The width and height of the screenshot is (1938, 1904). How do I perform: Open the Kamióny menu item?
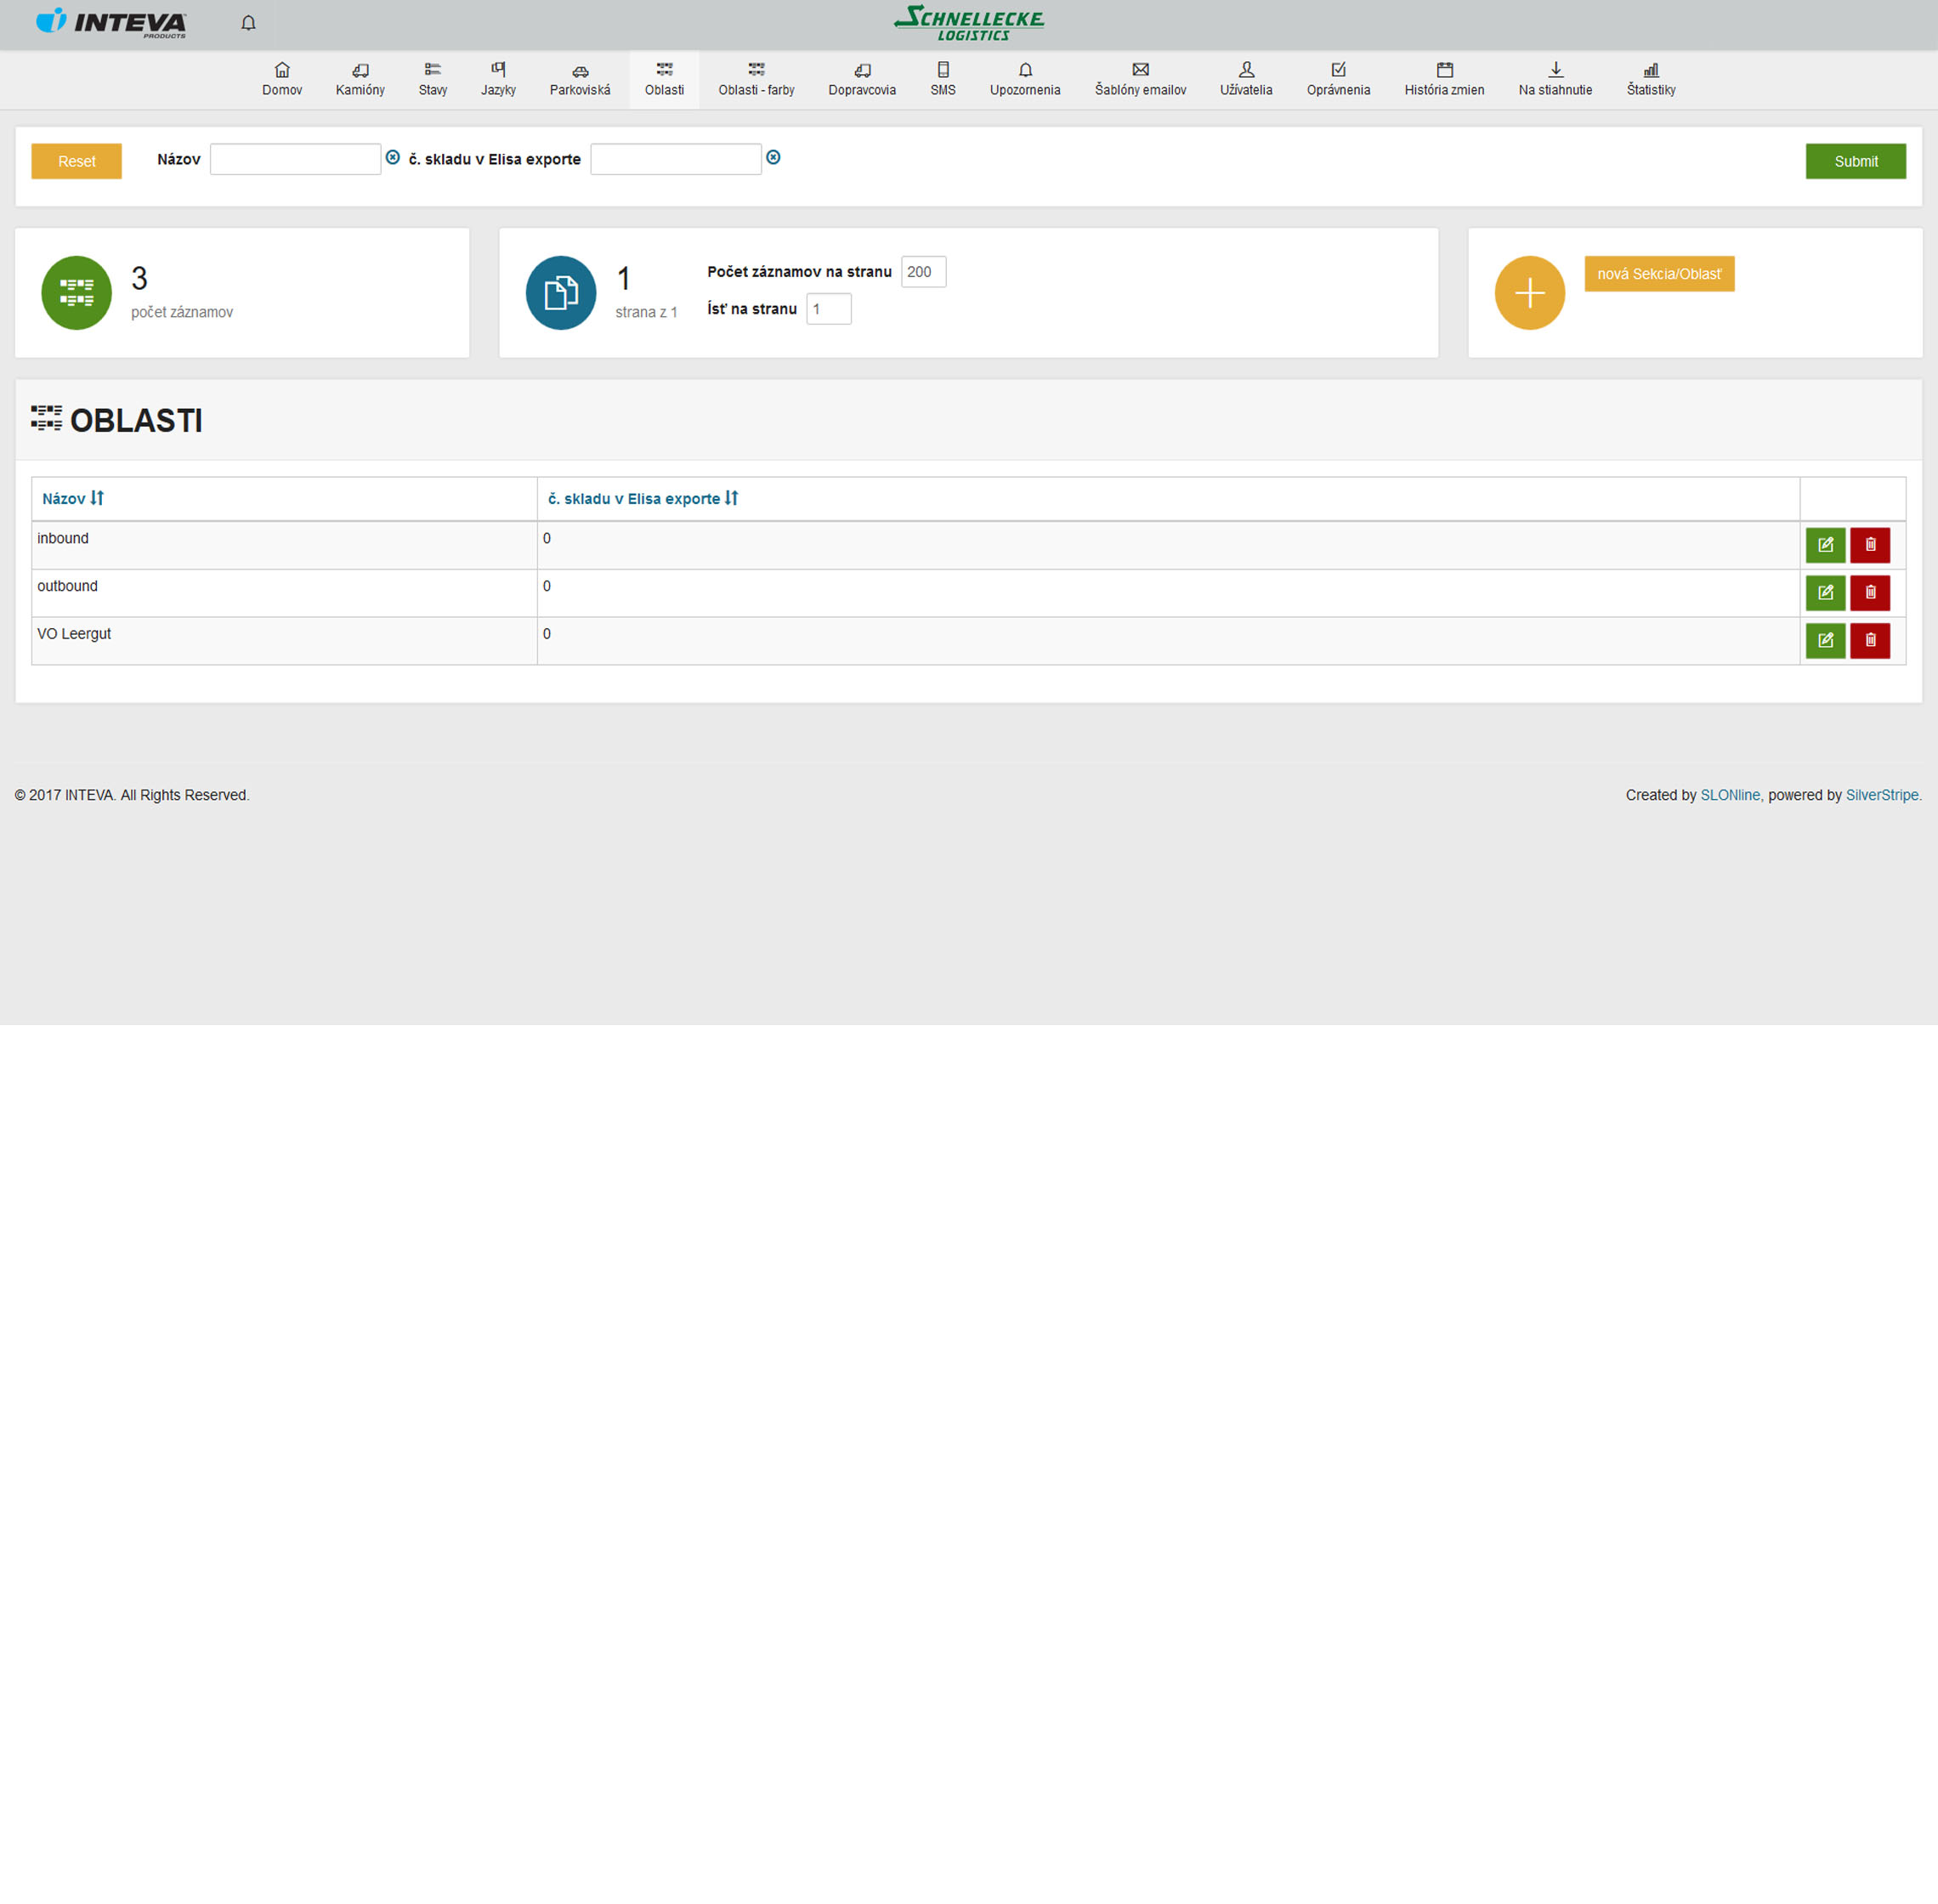[x=360, y=79]
